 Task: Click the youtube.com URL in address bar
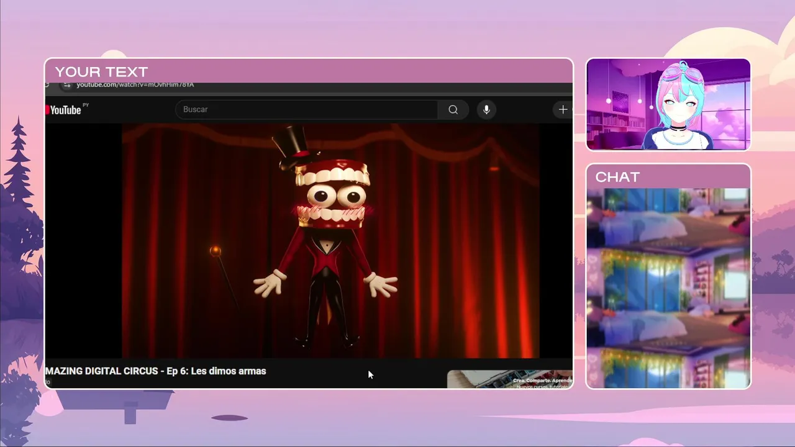pos(135,85)
